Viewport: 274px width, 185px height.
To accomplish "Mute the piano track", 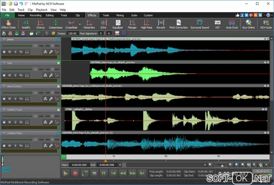I will pyautogui.click(x=10, y=52).
